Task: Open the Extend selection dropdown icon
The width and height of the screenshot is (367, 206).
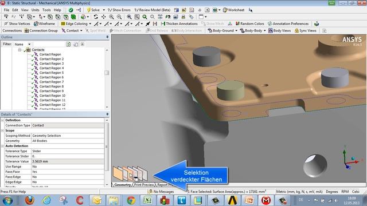Action: (84, 17)
